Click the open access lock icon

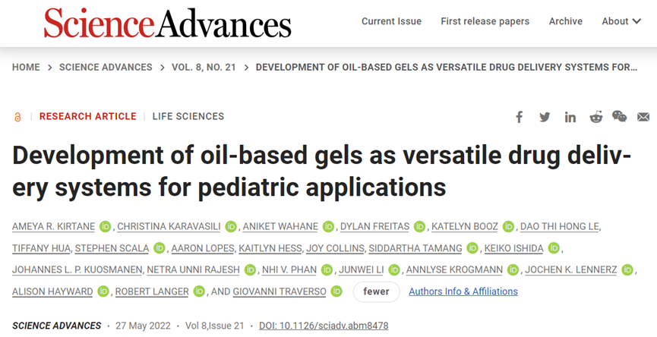17,117
